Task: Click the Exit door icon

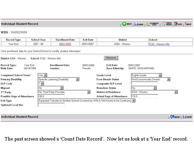Action: (x=176, y=24)
